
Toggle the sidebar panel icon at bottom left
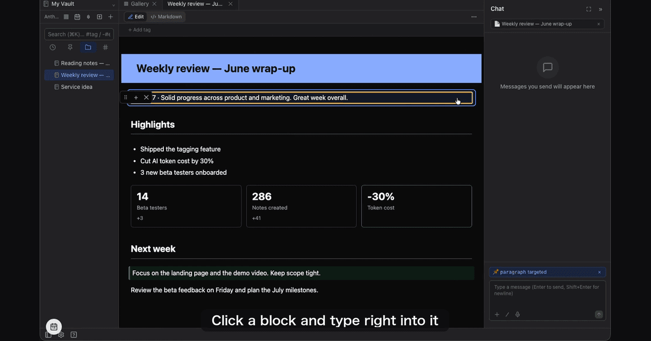point(48,335)
